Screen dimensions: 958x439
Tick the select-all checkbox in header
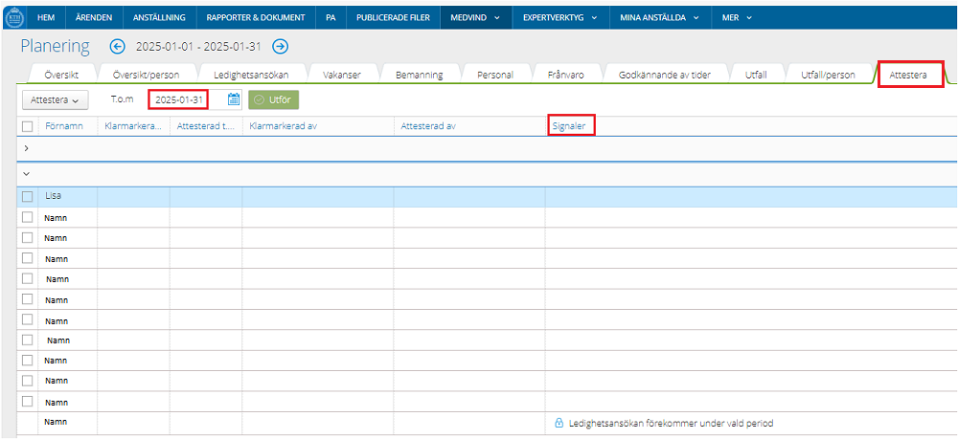[28, 126]
